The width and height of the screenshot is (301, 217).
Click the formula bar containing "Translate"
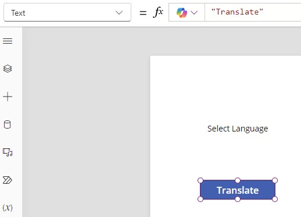(253, 12)
